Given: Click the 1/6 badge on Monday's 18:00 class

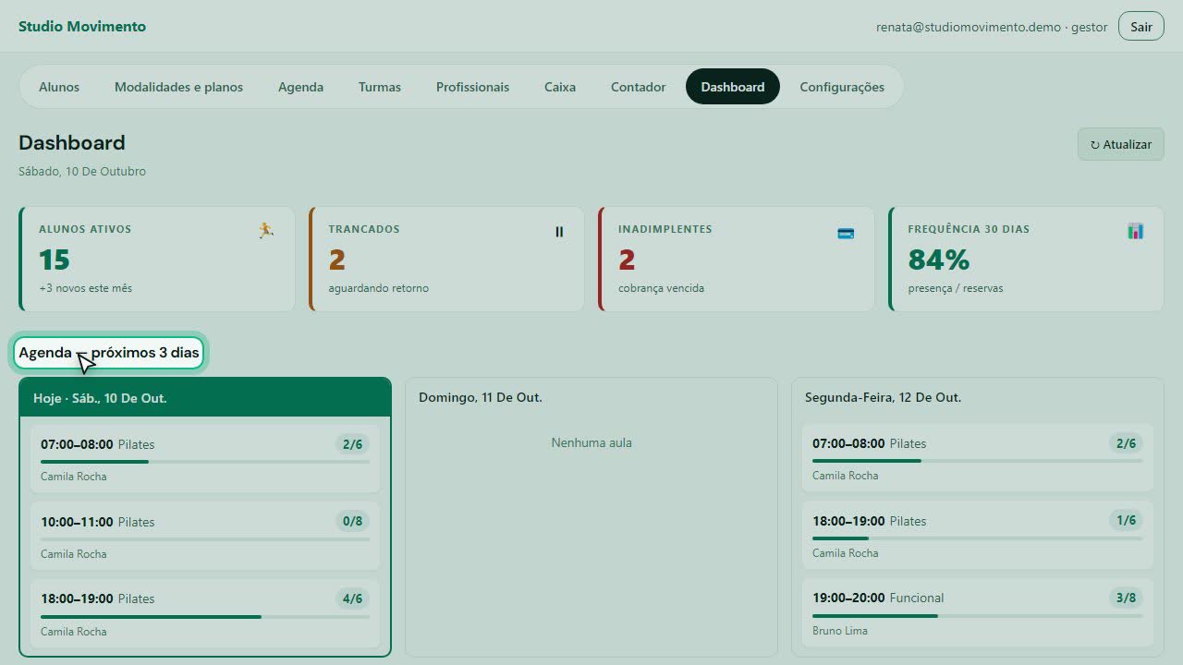Looking at the screenshot, I should point(1126,521).
